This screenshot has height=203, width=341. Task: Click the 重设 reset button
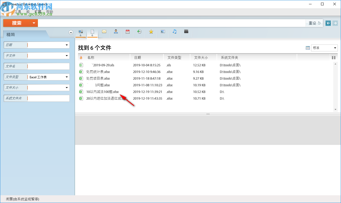tap(313, 23)
